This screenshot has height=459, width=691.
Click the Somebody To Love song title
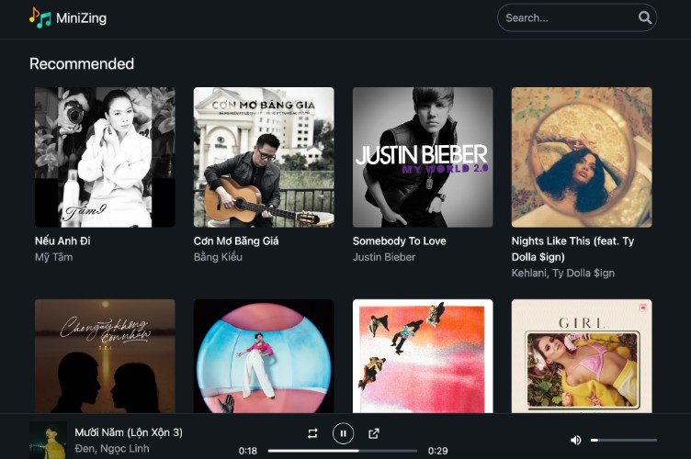tap(400, 241)
